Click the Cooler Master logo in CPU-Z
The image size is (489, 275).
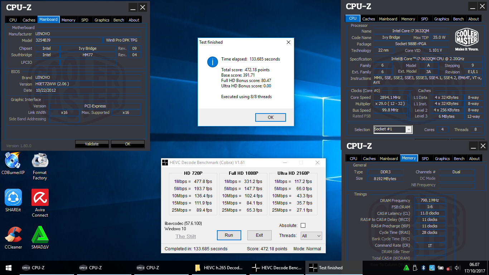pyautogui.click(x=467, y=39)
